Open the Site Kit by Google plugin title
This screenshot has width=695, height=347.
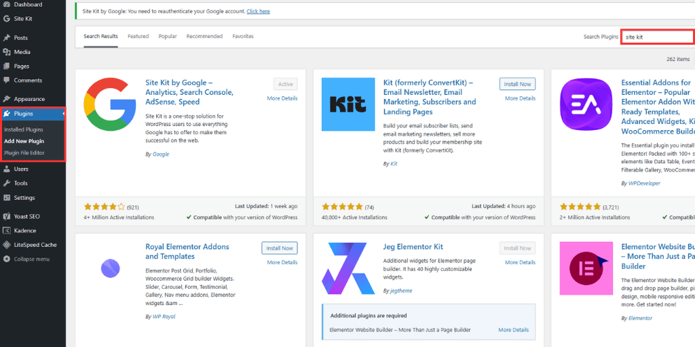(189, 92)
